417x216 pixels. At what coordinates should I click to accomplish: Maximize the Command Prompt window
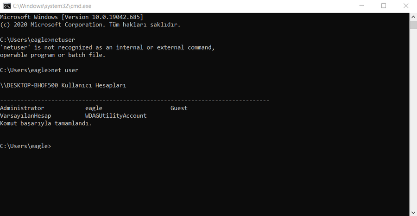tap(384, 6)
